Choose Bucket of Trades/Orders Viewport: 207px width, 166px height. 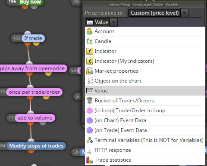coord(145,101)
